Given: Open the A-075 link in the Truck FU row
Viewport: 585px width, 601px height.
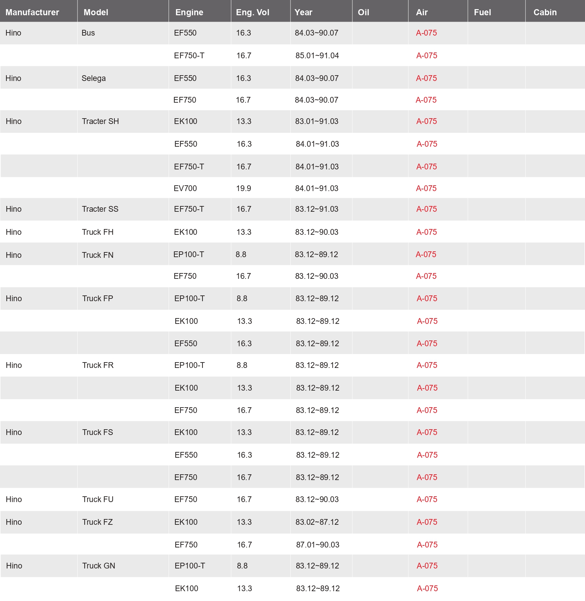Looking at the screenshot, I should [427, 499].
